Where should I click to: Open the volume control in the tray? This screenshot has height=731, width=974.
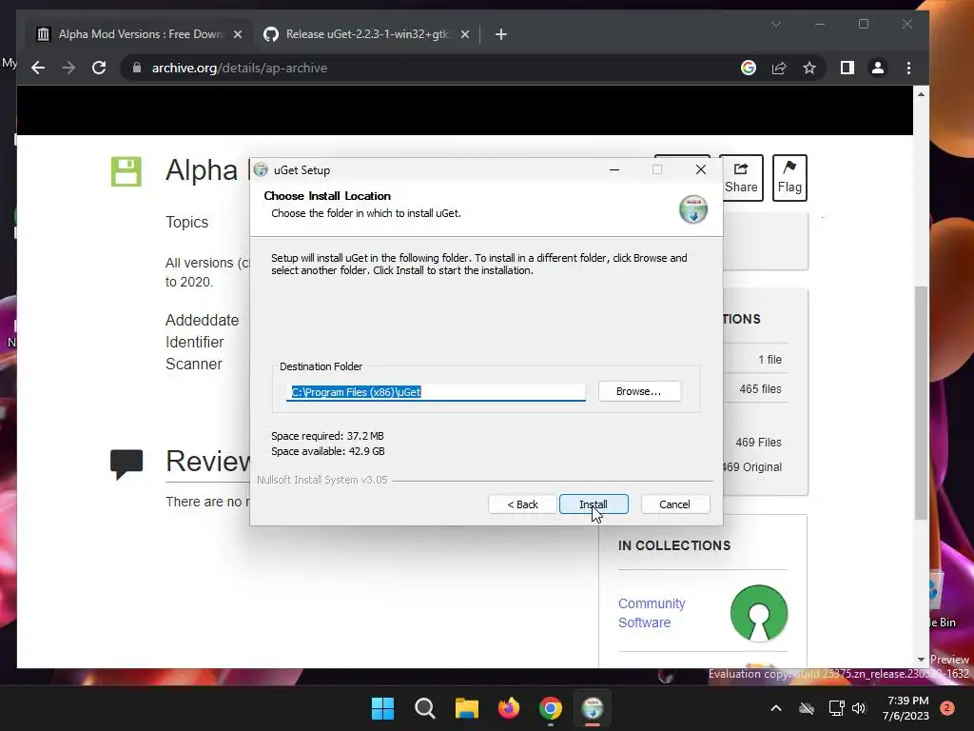click(x=859, y=708)
